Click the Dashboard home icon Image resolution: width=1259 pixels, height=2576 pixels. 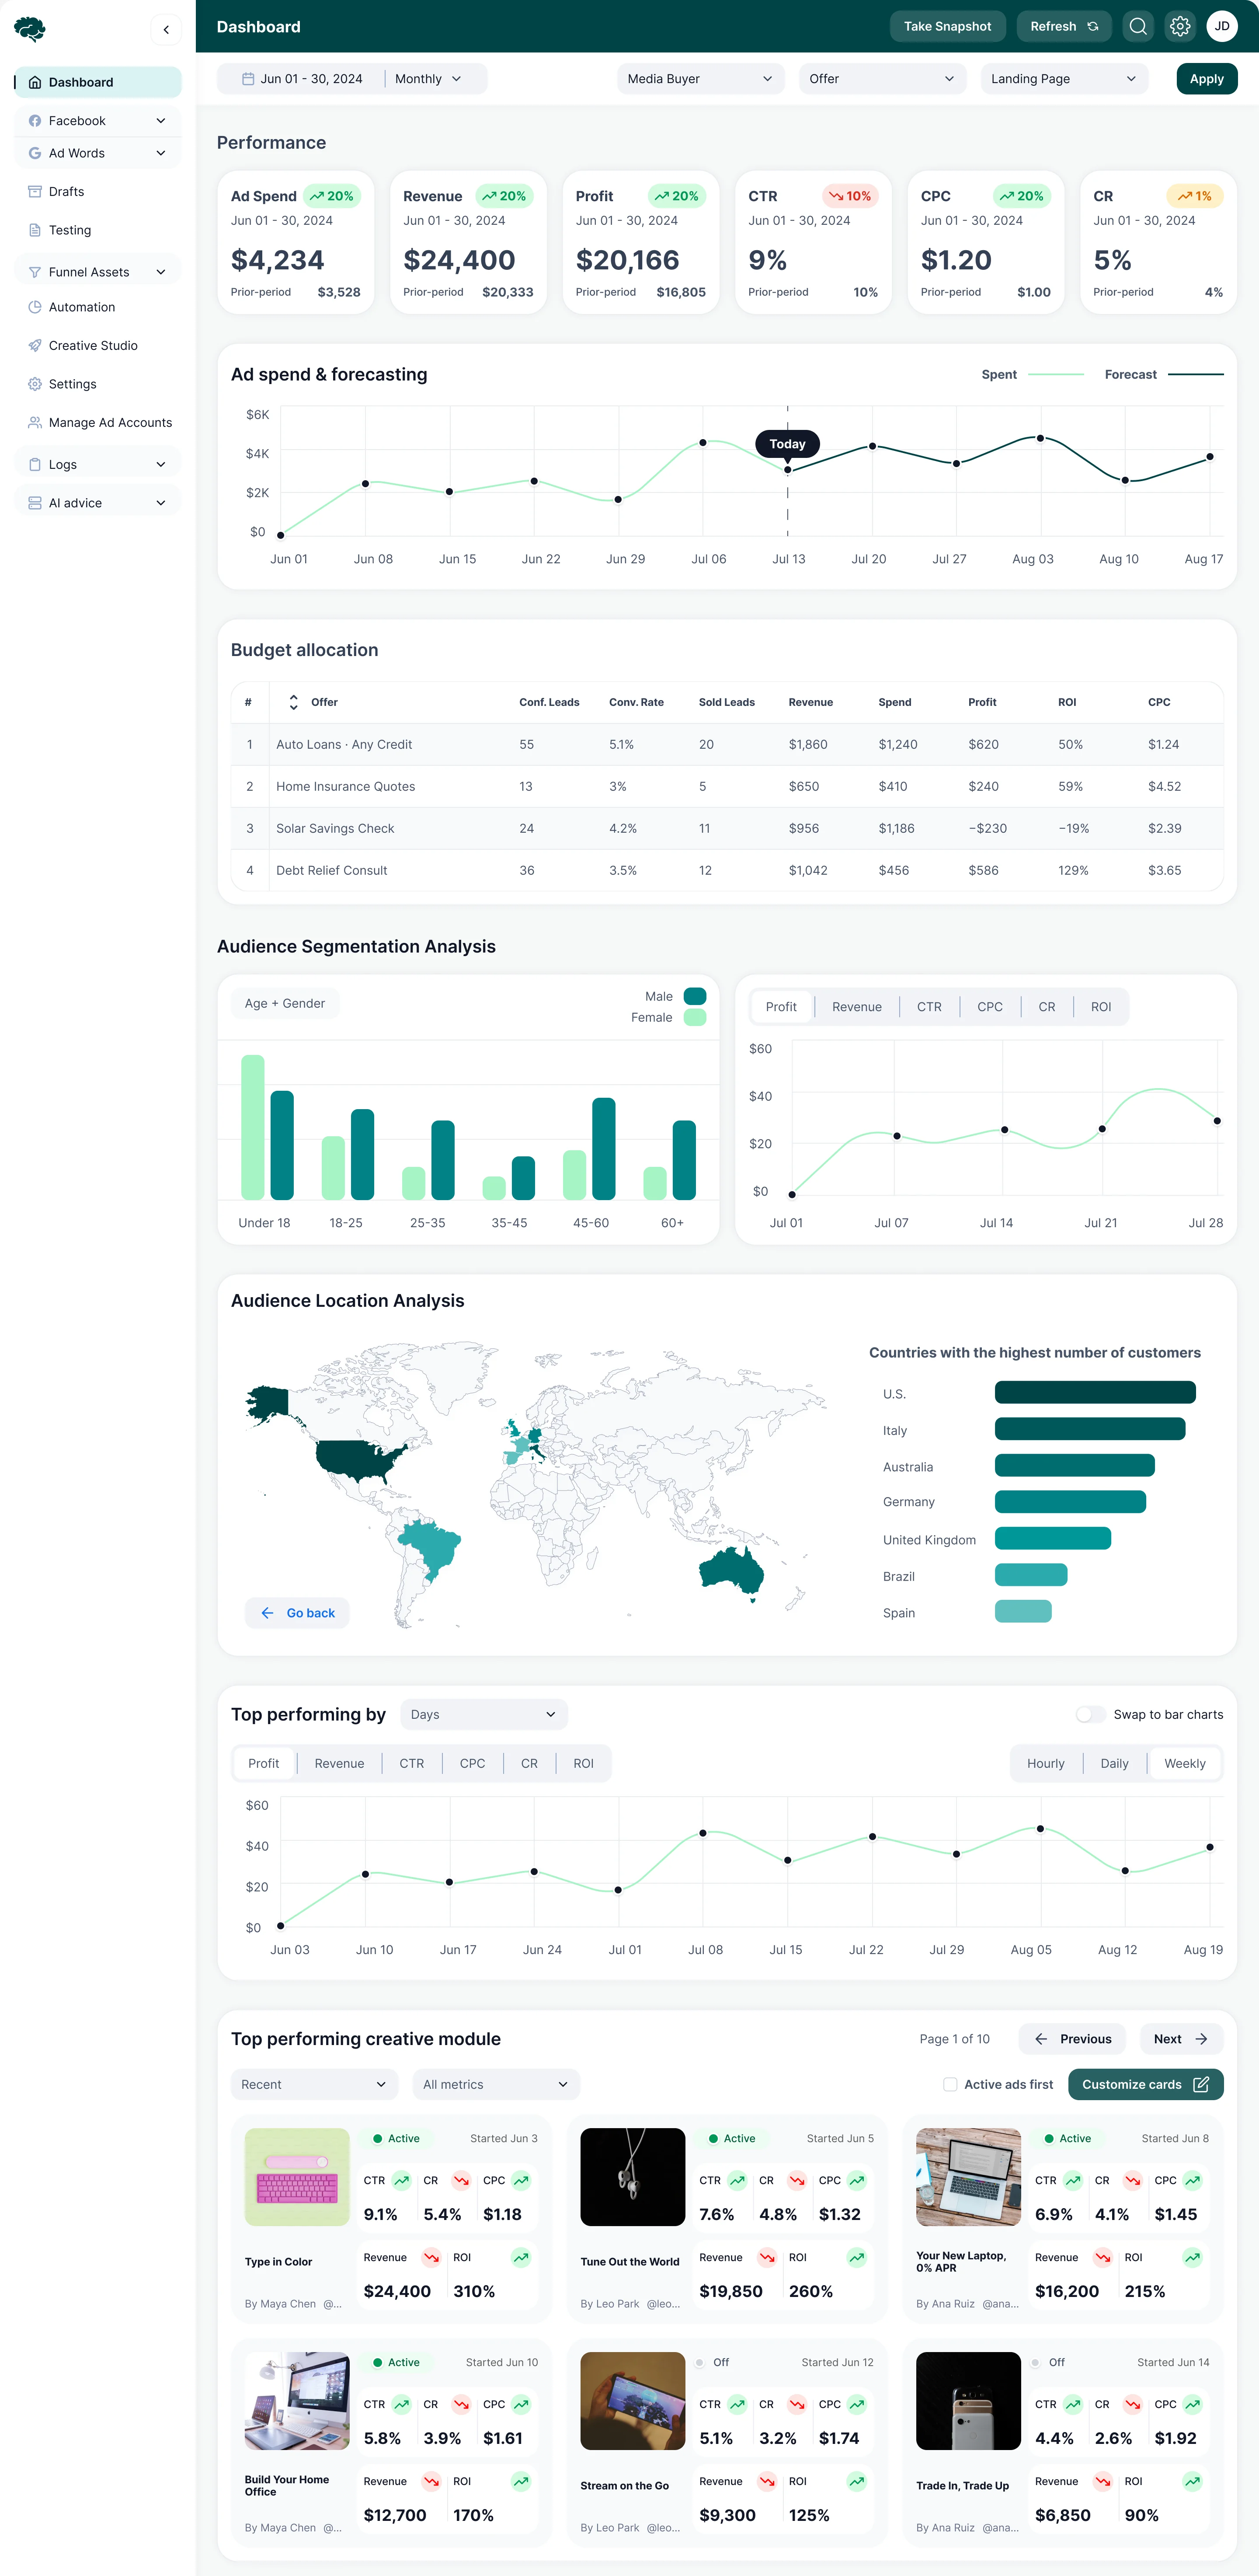pyautogui.click(x=35, y=82)
